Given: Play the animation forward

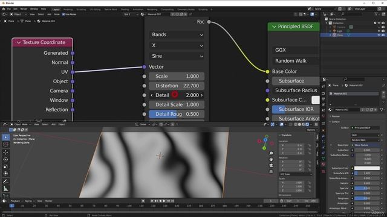Looking at the screenshot, I should (x=164, y=201).
